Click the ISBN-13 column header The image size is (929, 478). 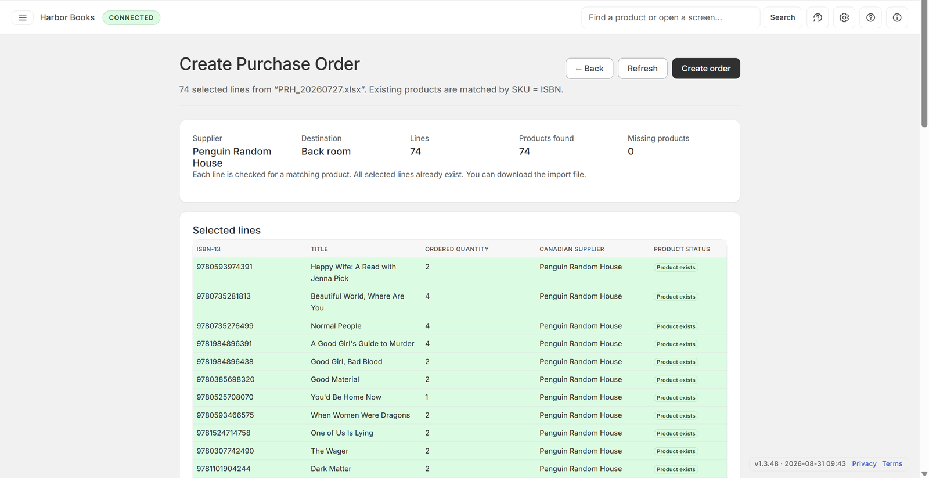click(x=208, y=249)
